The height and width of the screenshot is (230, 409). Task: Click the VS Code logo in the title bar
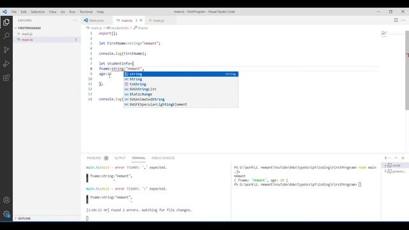click(x=4, y=11)
